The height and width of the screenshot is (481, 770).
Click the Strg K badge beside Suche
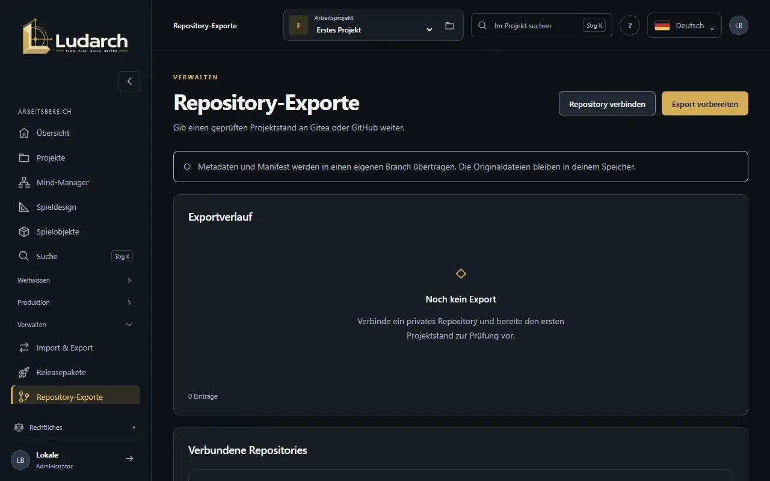coord(122,256)
